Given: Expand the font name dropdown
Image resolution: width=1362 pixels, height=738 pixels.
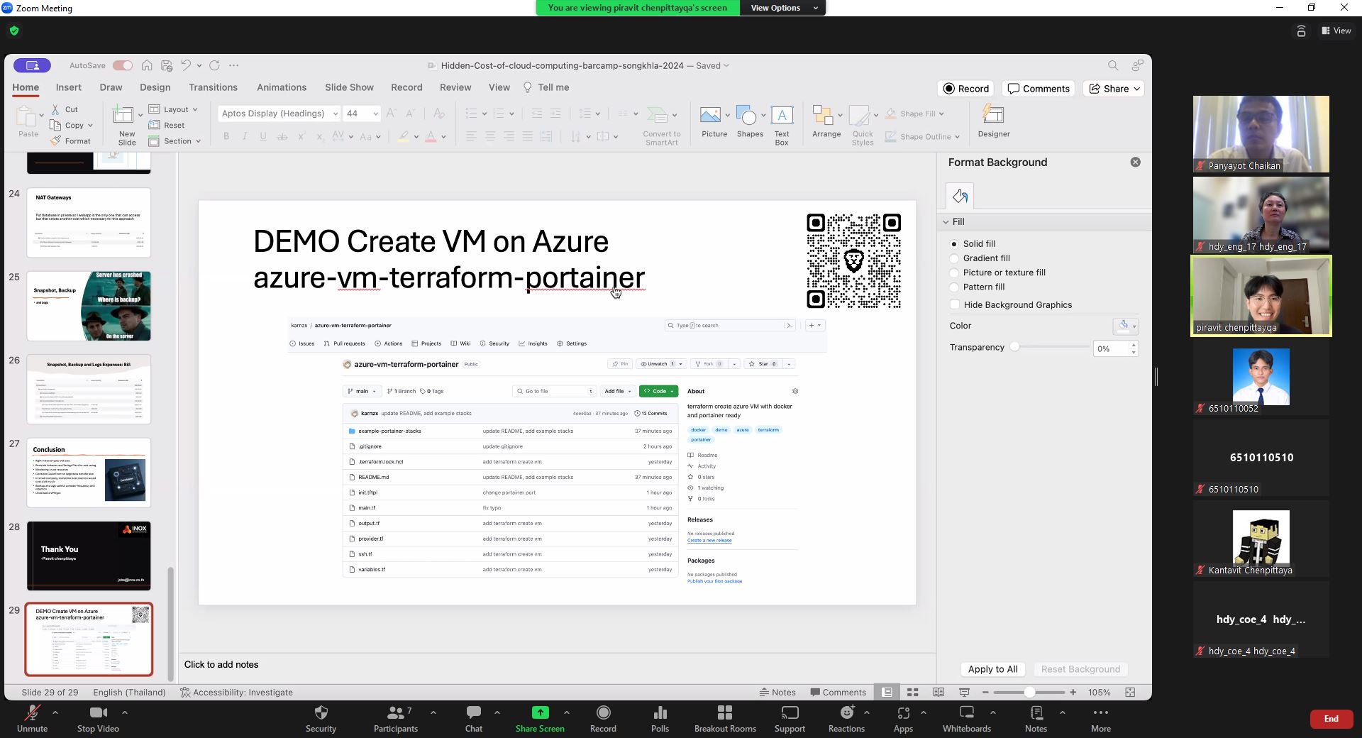Looking at the screenshot, I should 335,114.
